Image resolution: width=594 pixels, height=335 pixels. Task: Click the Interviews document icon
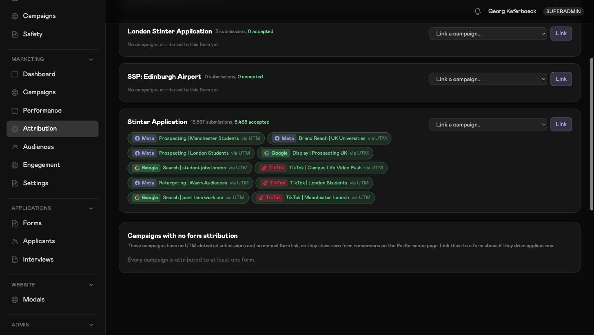pyautogui.click(x=15, y=260)
